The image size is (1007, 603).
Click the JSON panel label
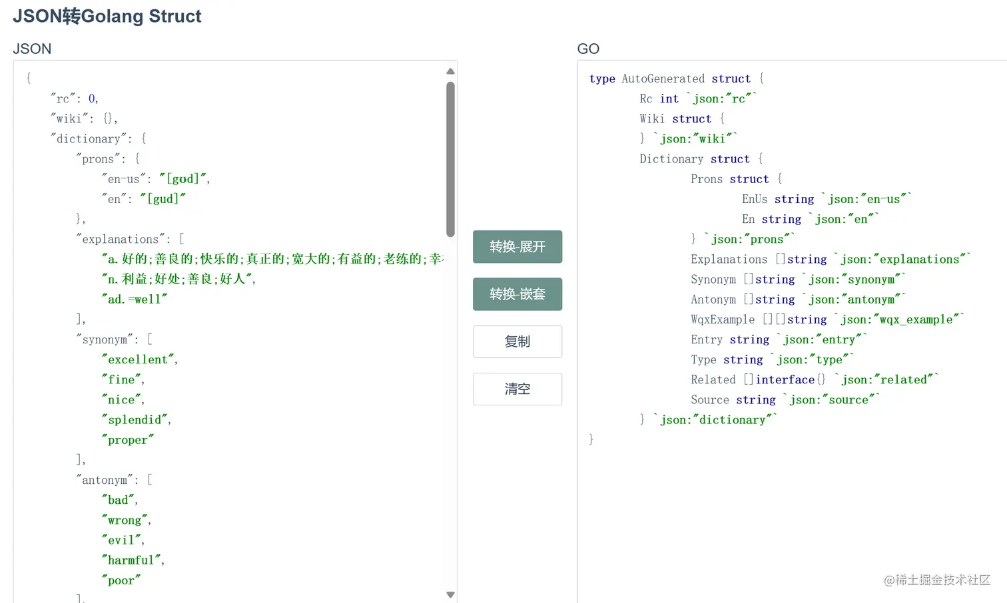[32, 49]
